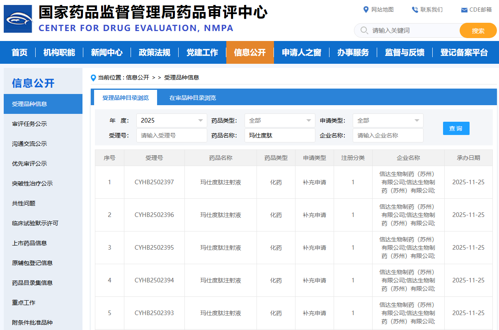Open the 申请人之窗 navigation menu
Screen dimensions: 499x330
click(301, 53)
